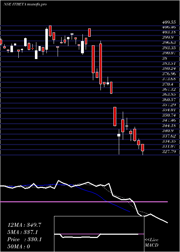Click the 367.12 axis value

point(168,89)
